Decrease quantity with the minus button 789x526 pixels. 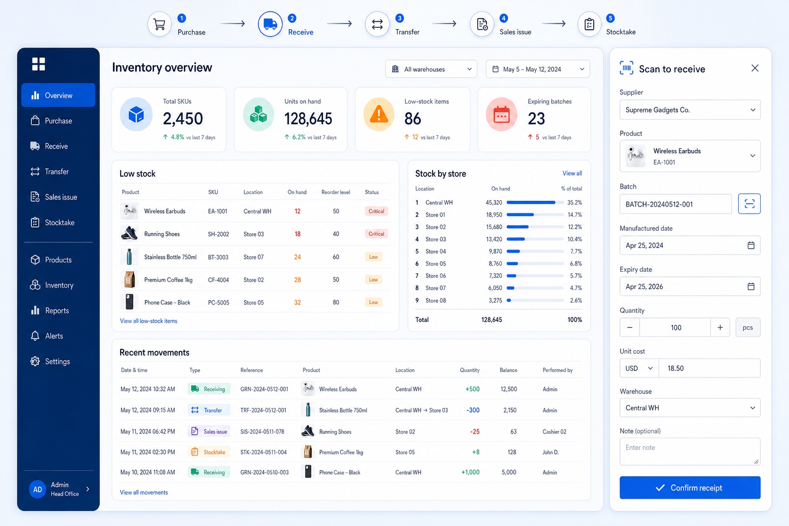pos(630,328)
